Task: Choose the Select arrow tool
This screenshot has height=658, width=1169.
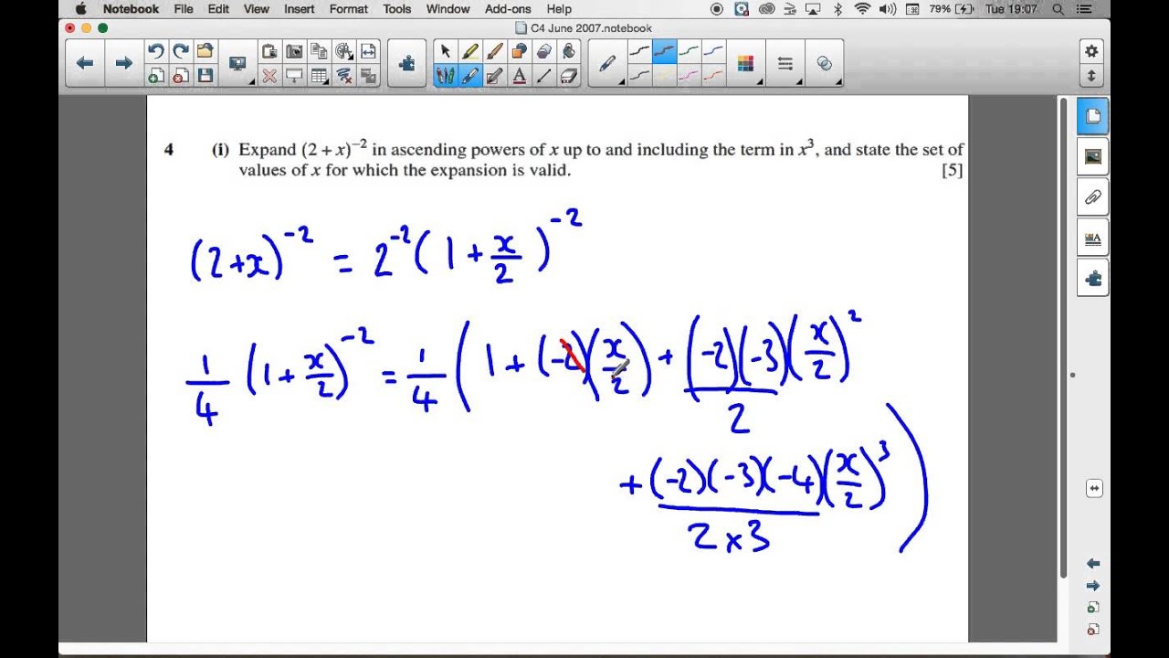Action: coord(446,51)
